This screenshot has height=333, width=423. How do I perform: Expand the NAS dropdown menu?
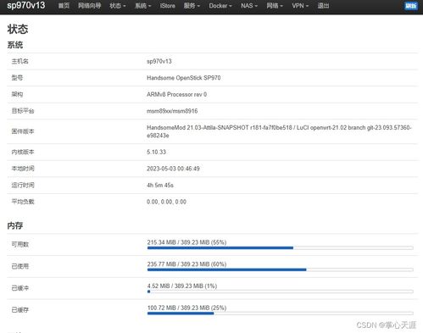click(x=249, y=6)
